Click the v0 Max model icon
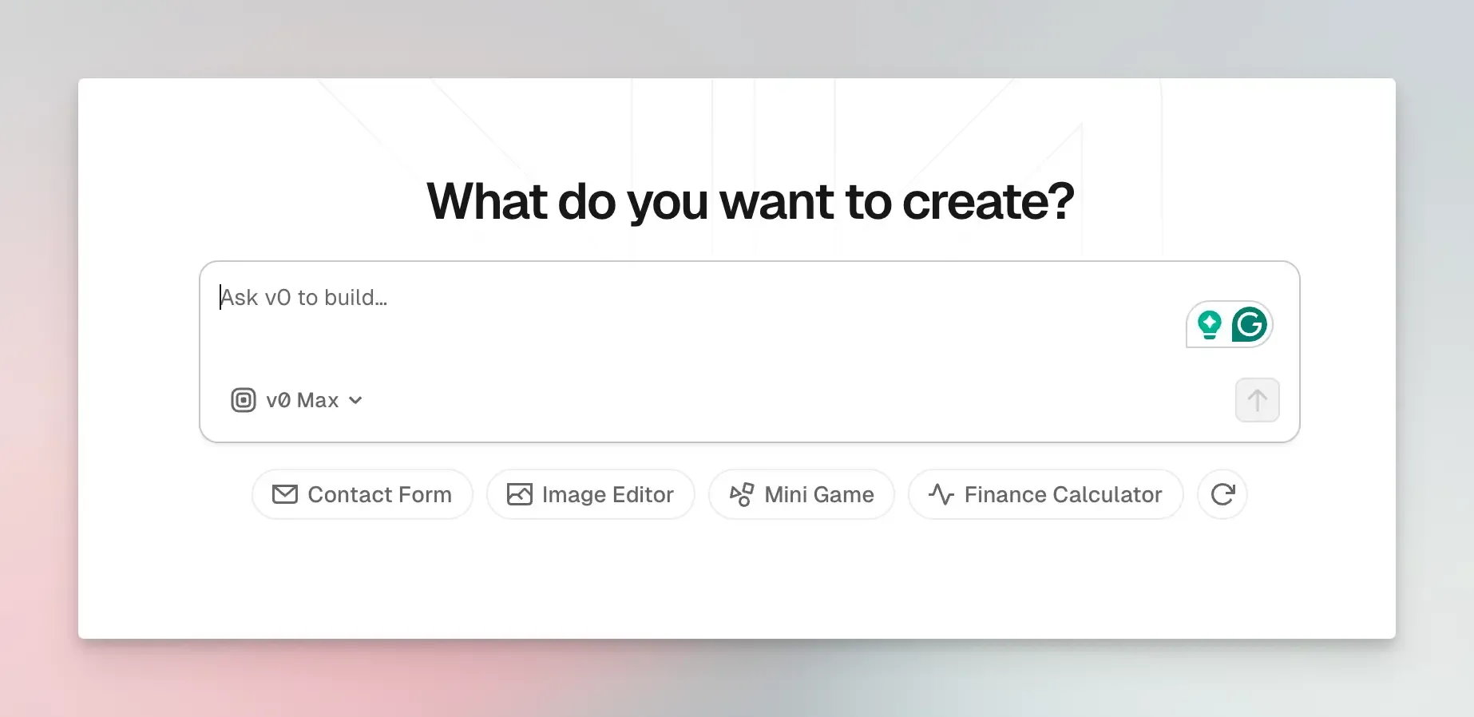Screen dimensions: 1474x717 coord(244,400)
